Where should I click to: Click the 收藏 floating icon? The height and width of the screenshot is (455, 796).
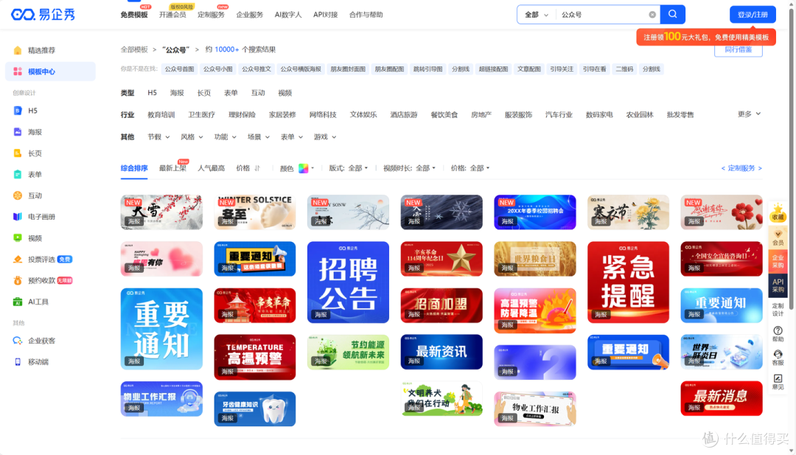(x=778, y=212)
